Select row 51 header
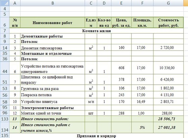Image resolution: width=188 pixels, height=138 pixels. pos(5,80)
